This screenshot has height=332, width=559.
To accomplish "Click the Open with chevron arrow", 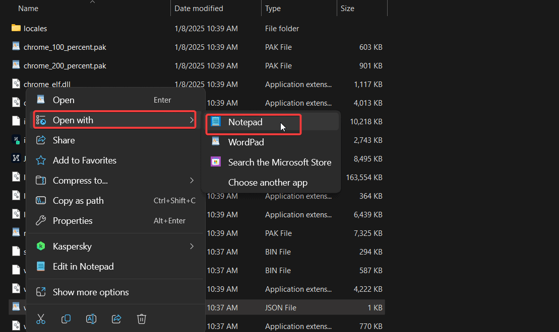I will click(x=192, y=120).
